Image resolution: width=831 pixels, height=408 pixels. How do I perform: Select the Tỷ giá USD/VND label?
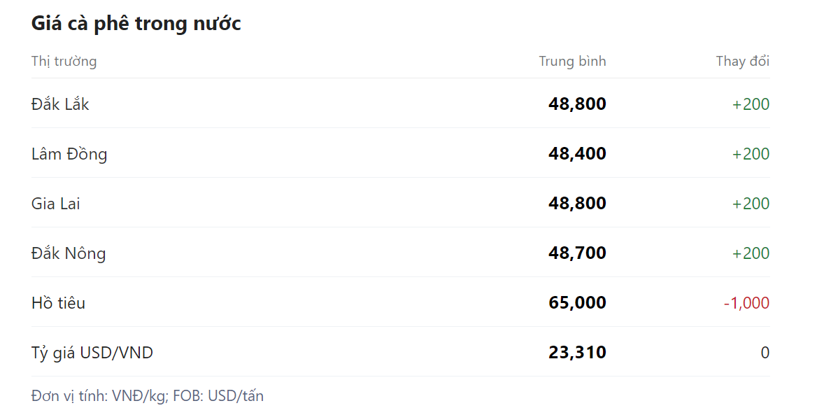(x=92, y=353)
